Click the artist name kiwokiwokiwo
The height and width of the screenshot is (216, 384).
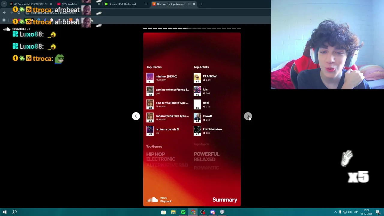point(212,129)
